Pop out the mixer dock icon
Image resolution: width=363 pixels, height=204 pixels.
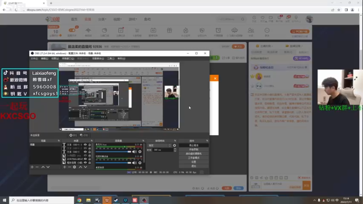pos(143,141)
